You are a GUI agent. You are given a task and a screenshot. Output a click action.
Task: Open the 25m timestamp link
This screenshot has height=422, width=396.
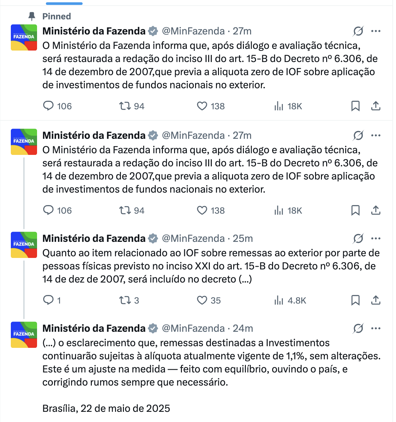pyautogui.click(x=243, y=239)
